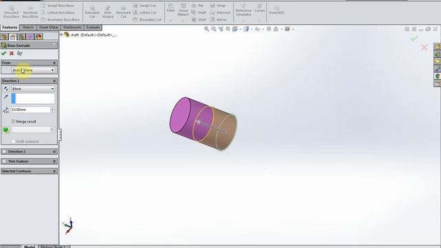This screenshot has width=441, height=248.
Task: Select the Extruded Cut tool
Action: coord(92,12)
